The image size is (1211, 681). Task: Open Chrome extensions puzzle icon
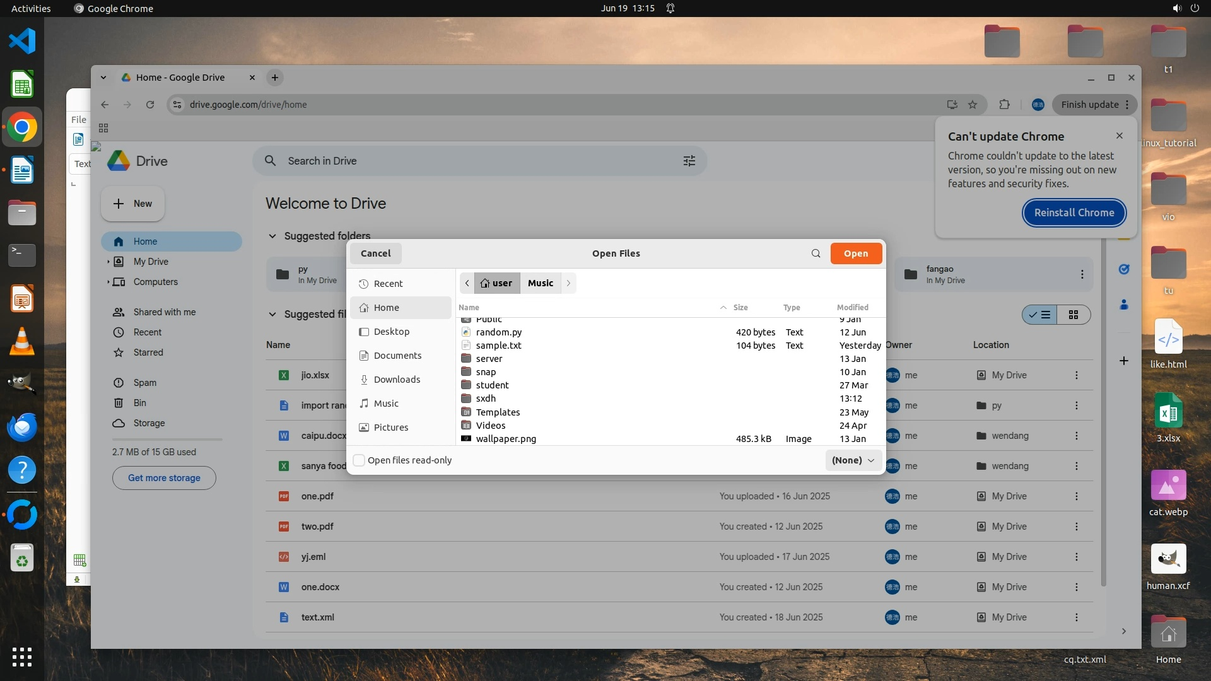pyautogui.click(x=1004, y=105)
